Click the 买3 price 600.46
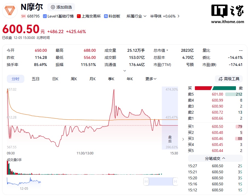 tap(217, 139)
